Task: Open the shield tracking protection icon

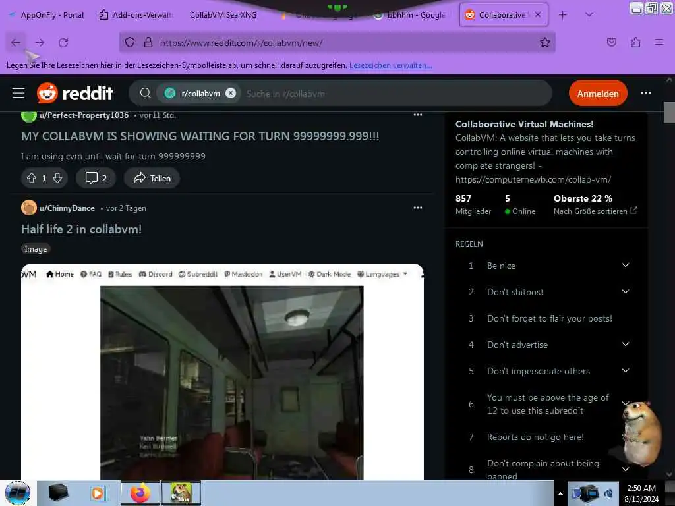Action: pyautogui.click(x=130, y=43)
